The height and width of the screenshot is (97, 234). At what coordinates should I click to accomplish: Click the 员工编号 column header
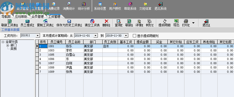57,42
